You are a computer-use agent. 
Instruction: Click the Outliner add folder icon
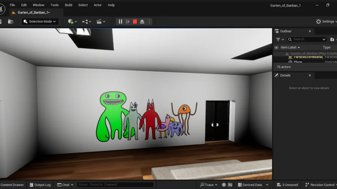pyautogui.click(x=332, y=40)
